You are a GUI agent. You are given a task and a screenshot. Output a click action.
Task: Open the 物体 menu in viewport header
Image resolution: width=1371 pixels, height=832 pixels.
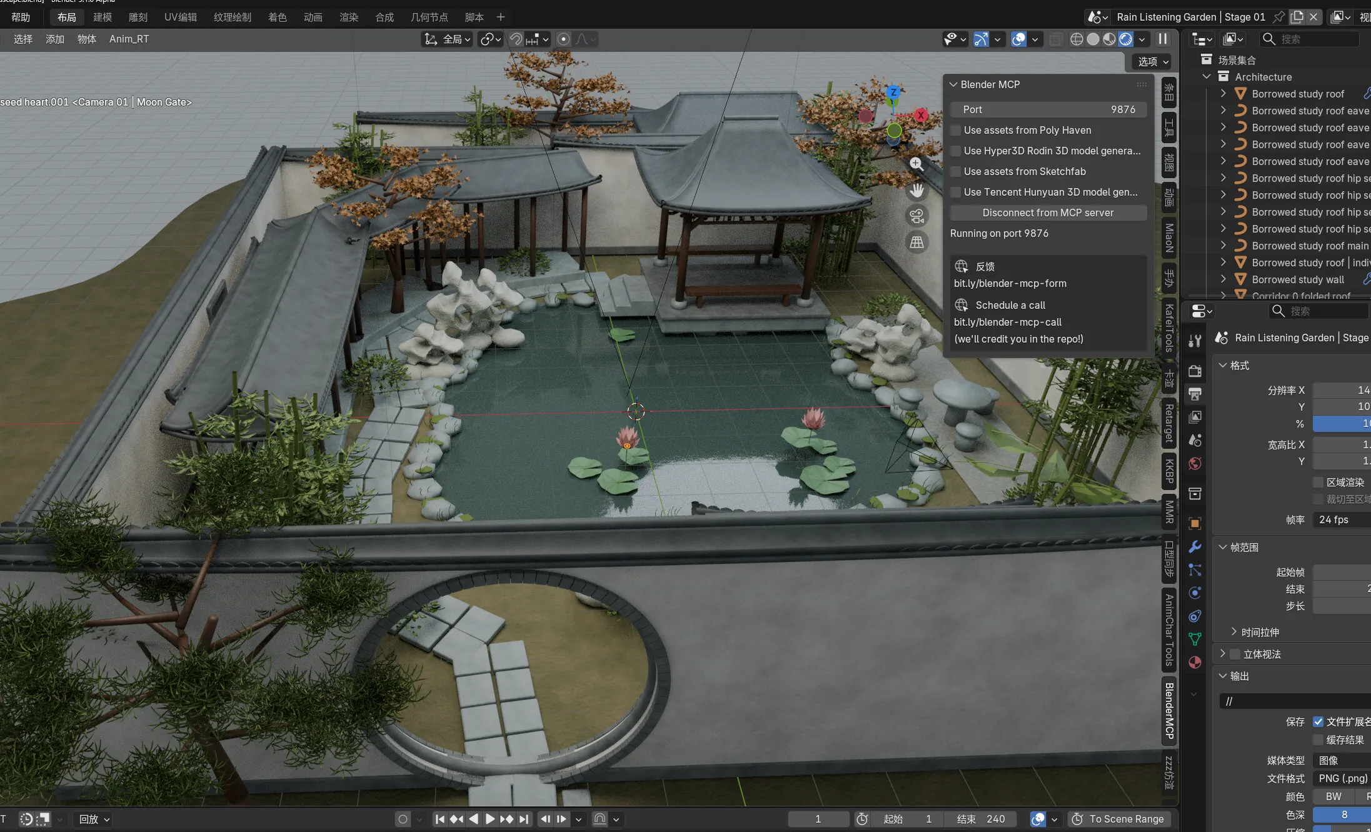pos(87,39)
